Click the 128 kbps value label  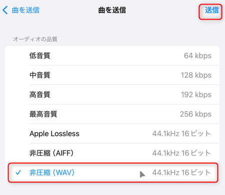pyautogui.click(x=196, y=75)
